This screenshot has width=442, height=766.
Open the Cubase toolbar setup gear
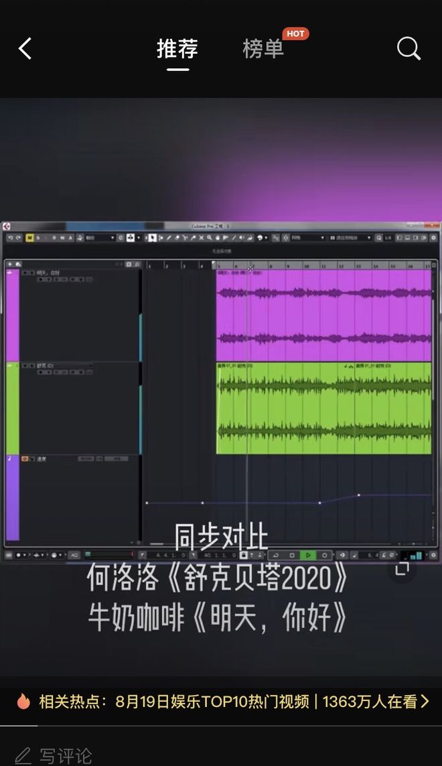(x=433, y=238)
